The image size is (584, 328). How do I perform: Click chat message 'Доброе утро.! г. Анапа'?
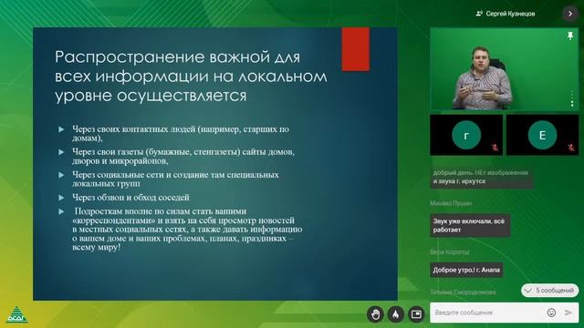[x=466, y=270]
